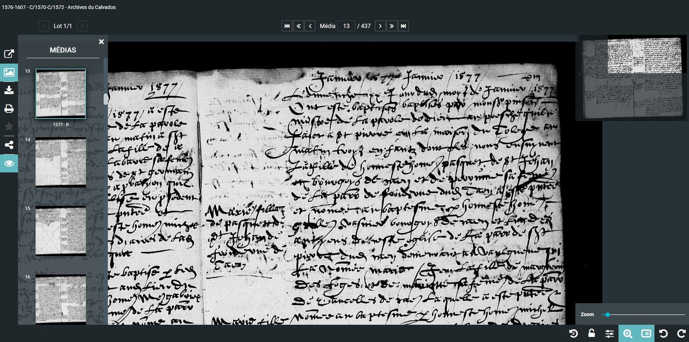
Task: Rotate the image counterclockwise
Action: point(664,333)
